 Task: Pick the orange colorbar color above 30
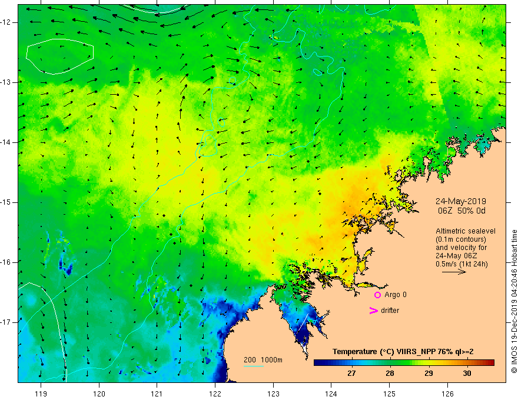pyautogui.click(x=467, y=363)
